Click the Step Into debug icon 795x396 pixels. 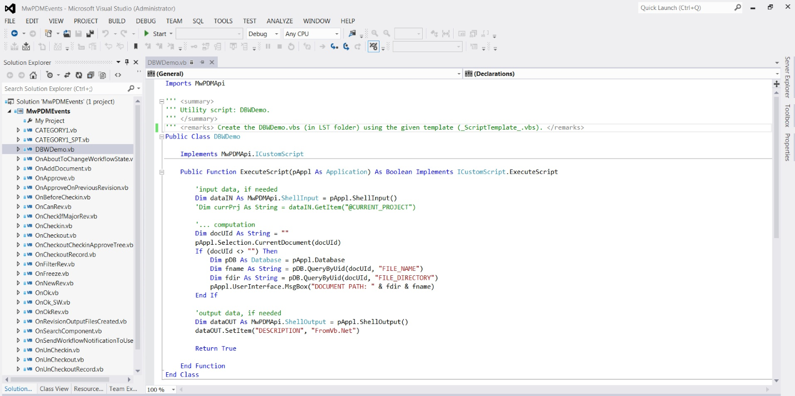pos(334,47)
